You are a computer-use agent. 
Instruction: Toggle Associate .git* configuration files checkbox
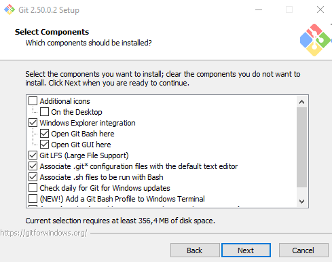tap(33, 166)
